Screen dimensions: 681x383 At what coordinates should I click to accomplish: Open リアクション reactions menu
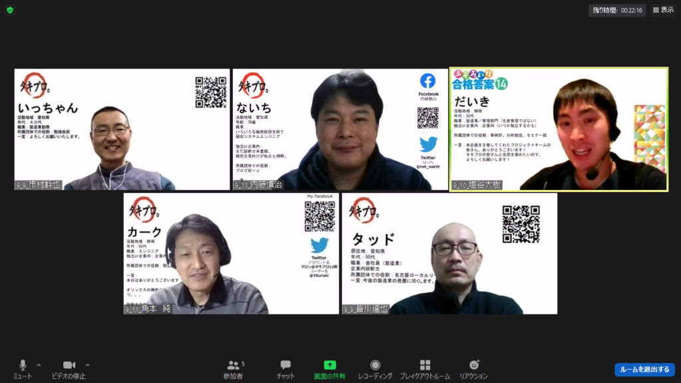474,368
